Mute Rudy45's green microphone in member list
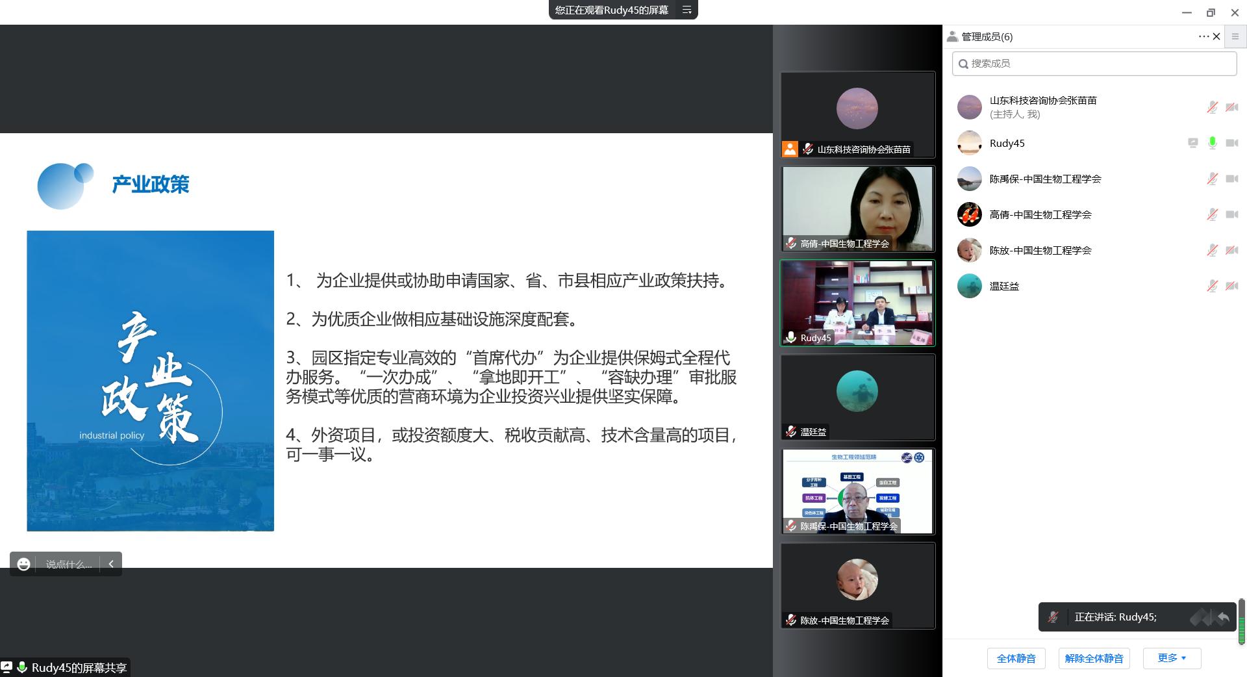1247x677 pixels. 1212,143
